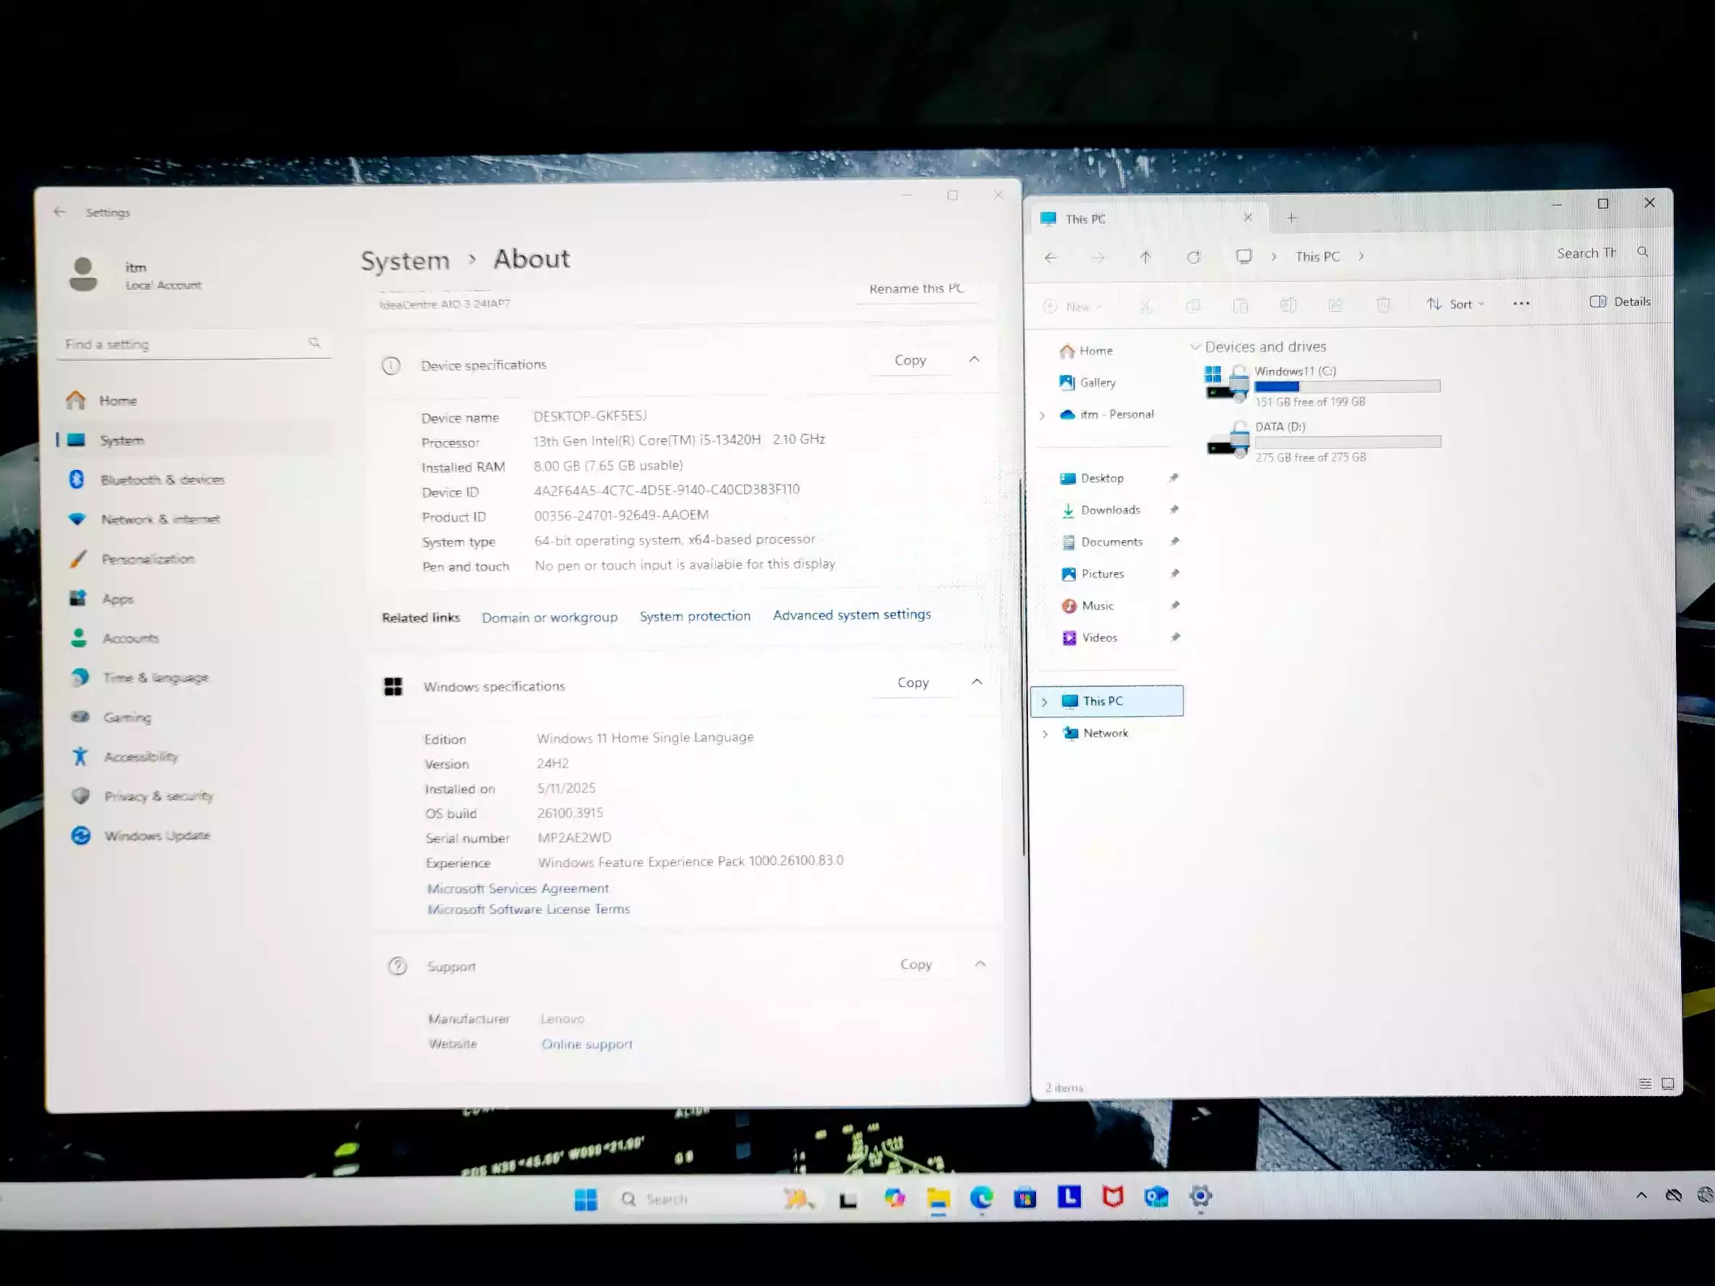1715x1286 pixels.
Task: Open Microsoft Software License Terms link
Action: 529,910
